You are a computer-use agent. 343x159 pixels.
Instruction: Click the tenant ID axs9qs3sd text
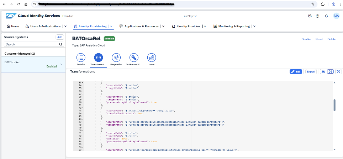tap(191, 16)
